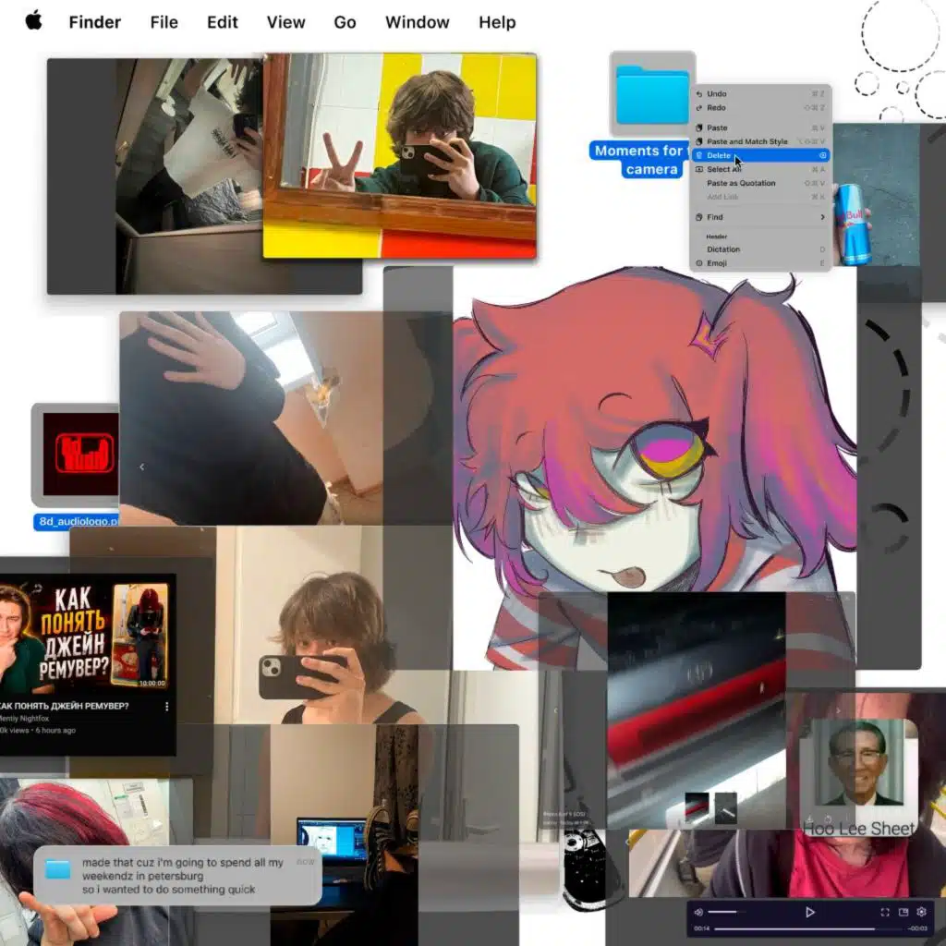Open the Go menu
Image resolution: width=946 pixels, height=946 pixels.
(x=345, y=22)
